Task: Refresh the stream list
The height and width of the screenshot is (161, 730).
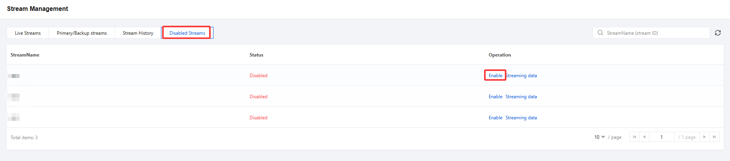Action: pyautogui.click(x=718, y=33)
